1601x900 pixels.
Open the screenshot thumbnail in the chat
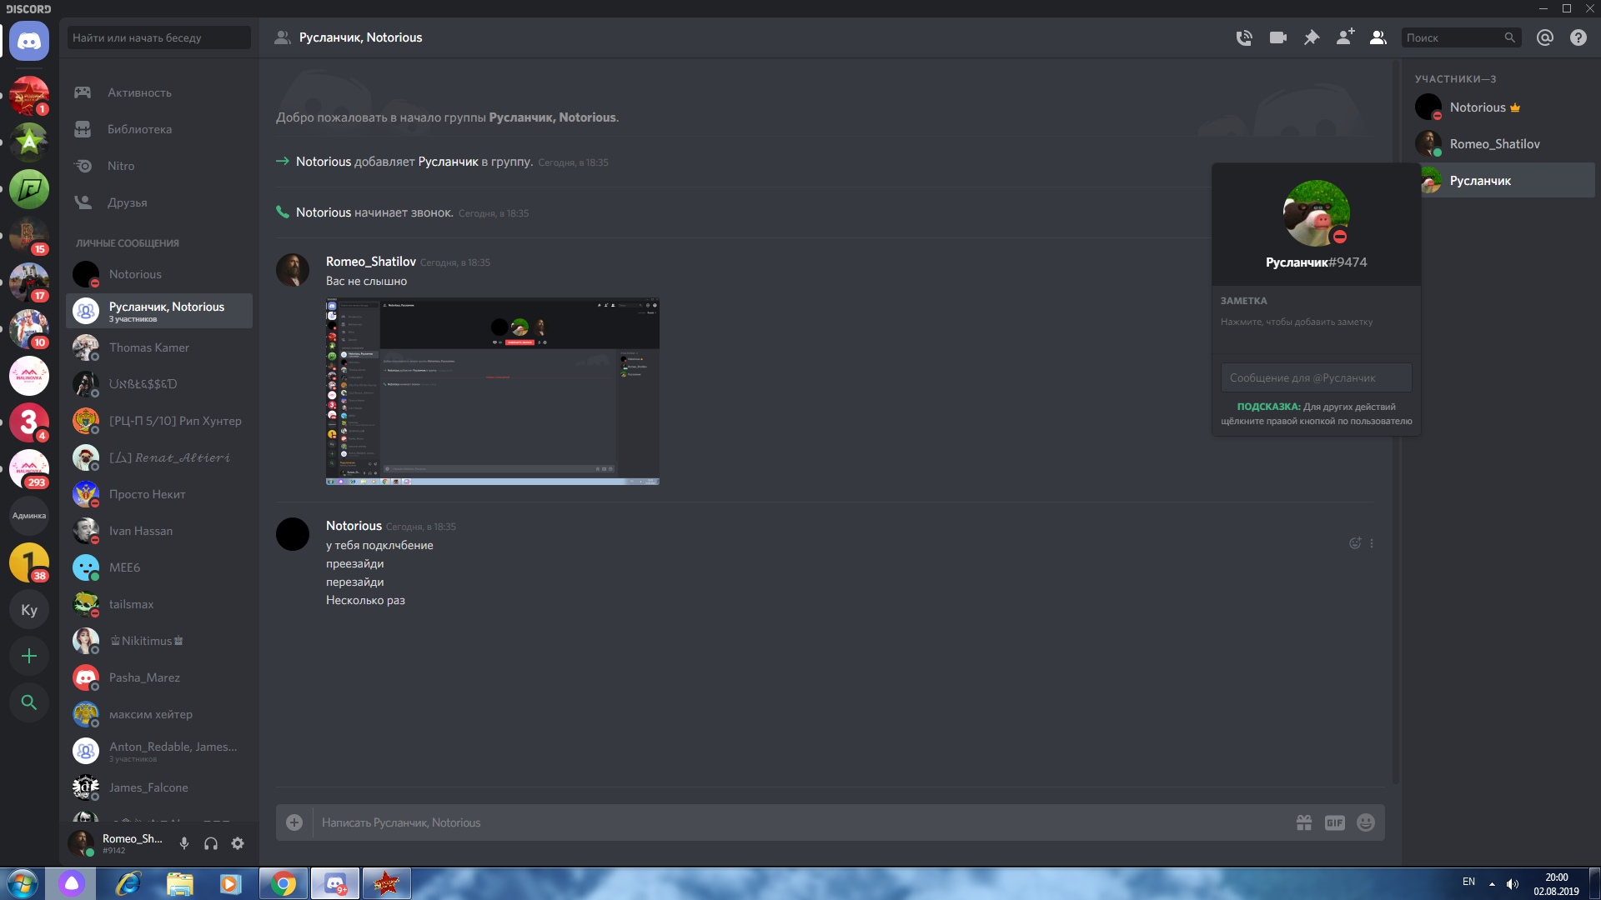point(492,392)
